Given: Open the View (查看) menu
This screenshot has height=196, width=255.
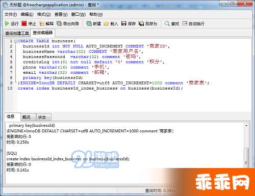Looking at the screenshot, I should point(61,14).
